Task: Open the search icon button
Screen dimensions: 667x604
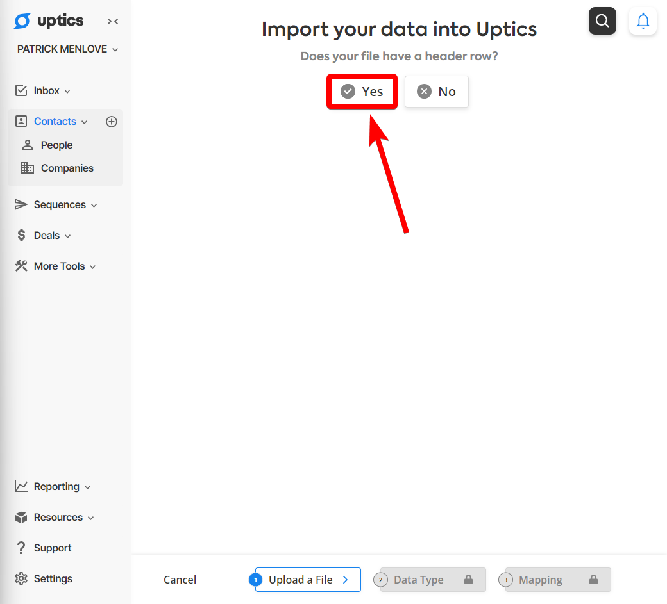Action: click(602, 20)
